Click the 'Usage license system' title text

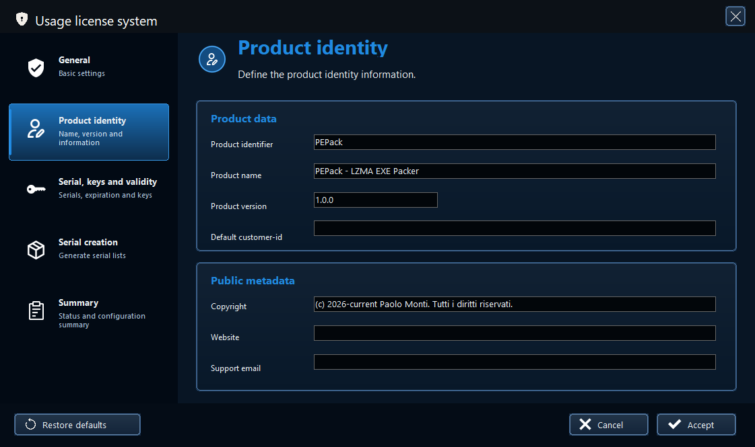click(96, 21)
